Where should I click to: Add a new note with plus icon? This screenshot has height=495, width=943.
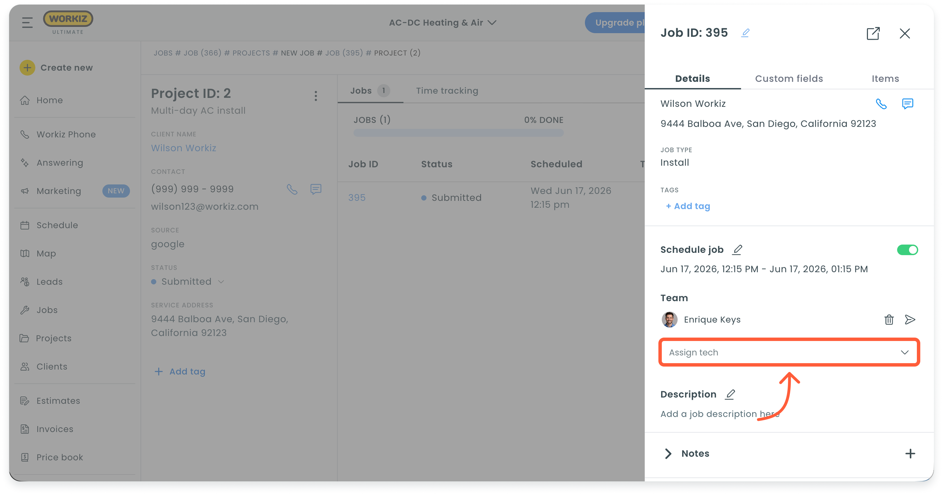(x=910, y=454)
